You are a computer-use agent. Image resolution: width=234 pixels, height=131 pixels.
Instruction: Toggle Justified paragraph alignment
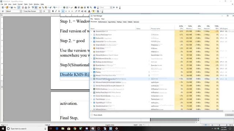72,11
